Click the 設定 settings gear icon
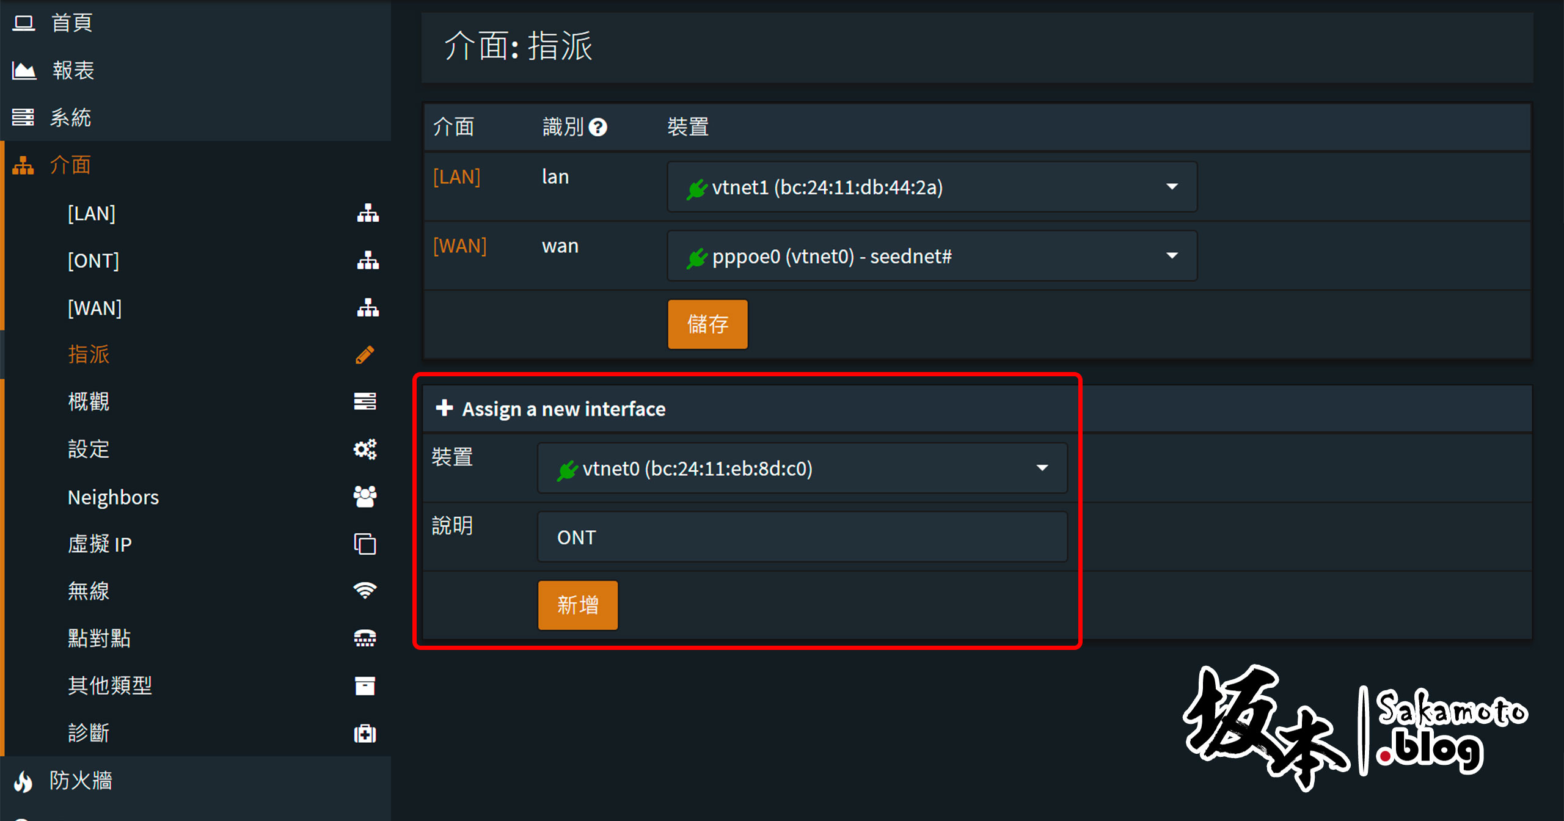The width and height of the screenshot is (1564, 821). [365, 449]
